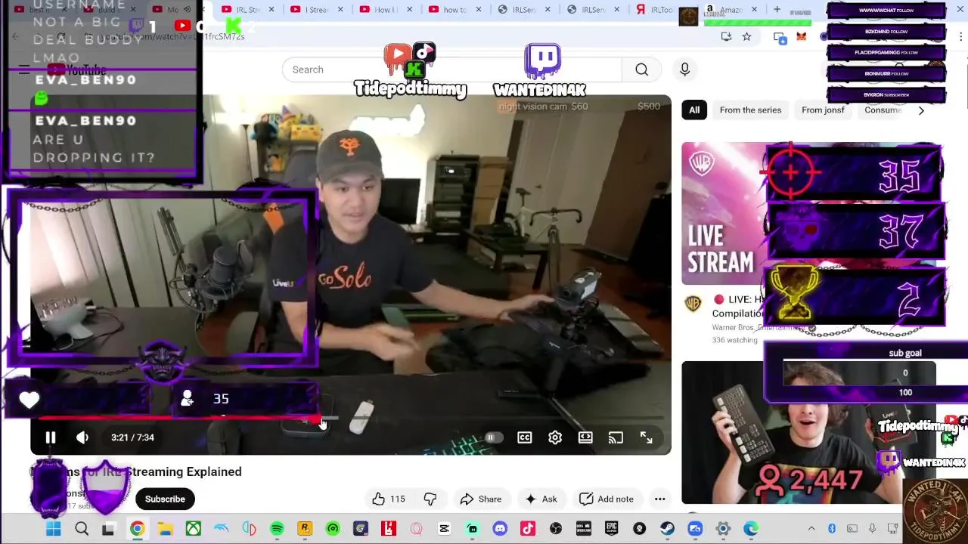Screen dimensions: 968x544
Task: Open the MetaMask fox extension
Action: (x=801, y=36)
